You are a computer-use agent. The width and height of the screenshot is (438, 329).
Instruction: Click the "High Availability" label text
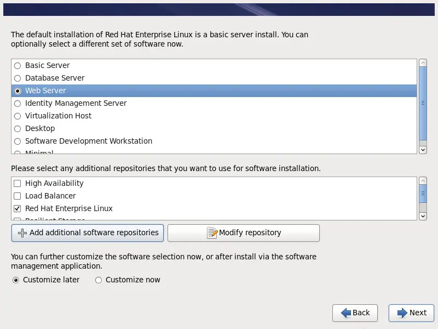(54, 183)
